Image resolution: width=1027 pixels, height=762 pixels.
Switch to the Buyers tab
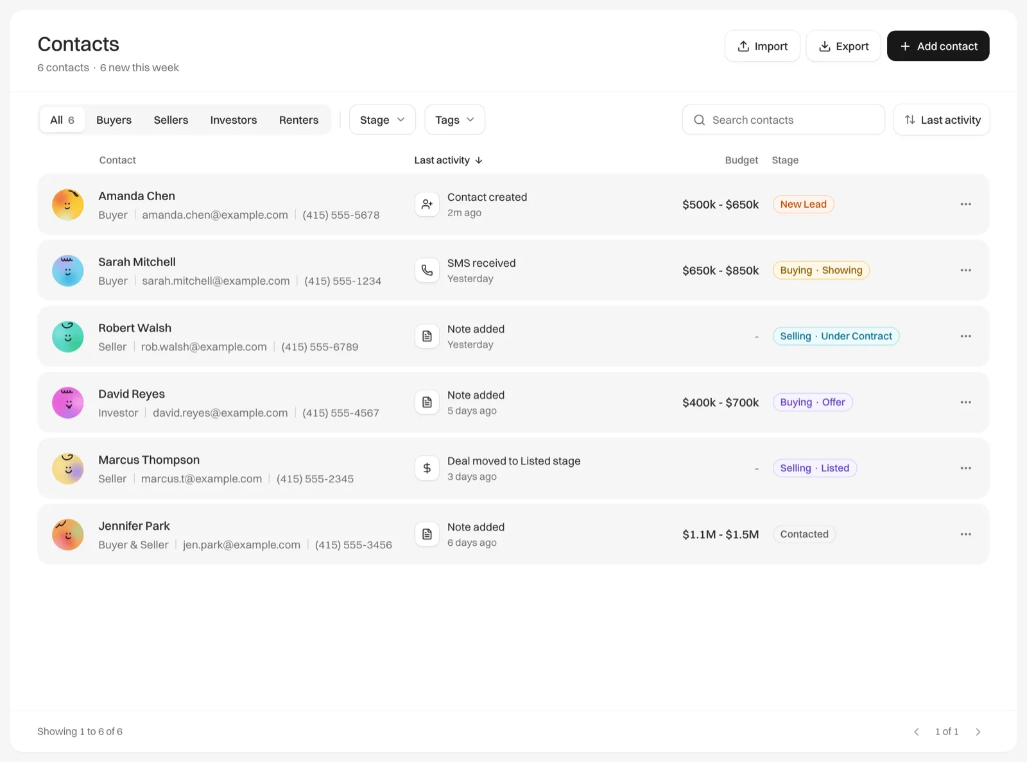coord(114,120)
